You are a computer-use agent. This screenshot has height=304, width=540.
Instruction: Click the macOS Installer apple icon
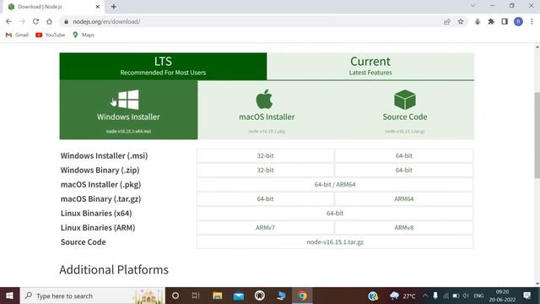264,100
